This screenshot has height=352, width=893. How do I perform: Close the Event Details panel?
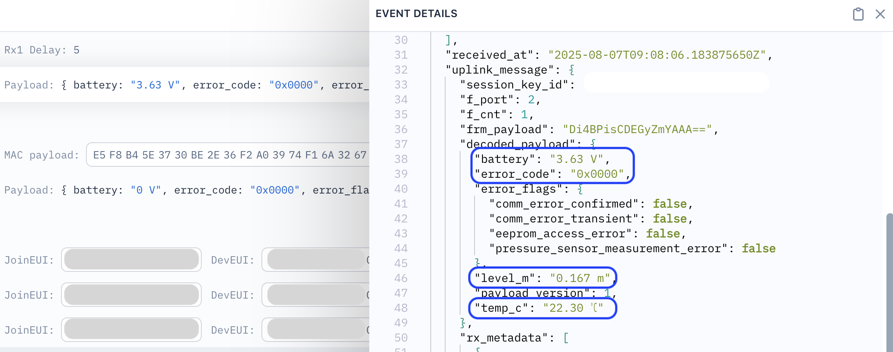[x=880, y=14]
